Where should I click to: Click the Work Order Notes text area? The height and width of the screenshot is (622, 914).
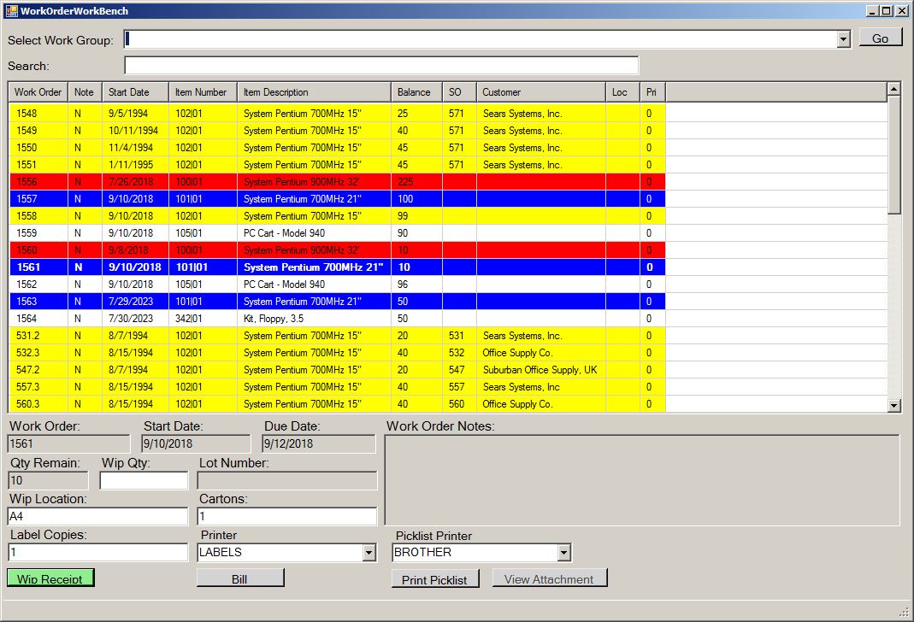click(641, 479)
